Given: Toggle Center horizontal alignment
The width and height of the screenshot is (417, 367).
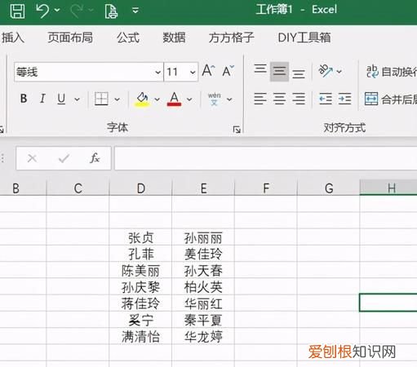Looking at the screenshot, I should (x=279, y=99).
